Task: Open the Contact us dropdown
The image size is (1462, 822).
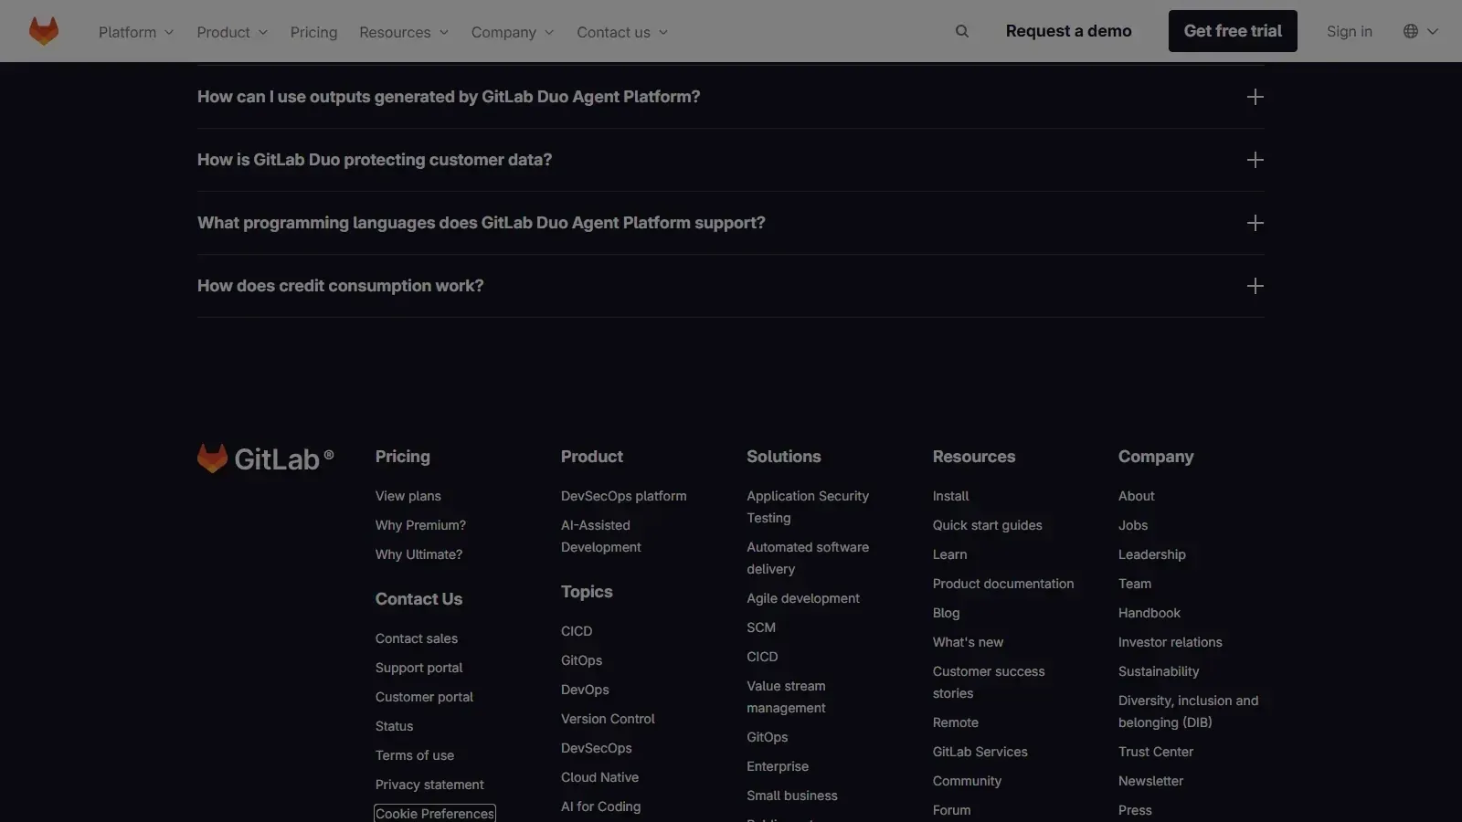Action: (x=622, y=32)
